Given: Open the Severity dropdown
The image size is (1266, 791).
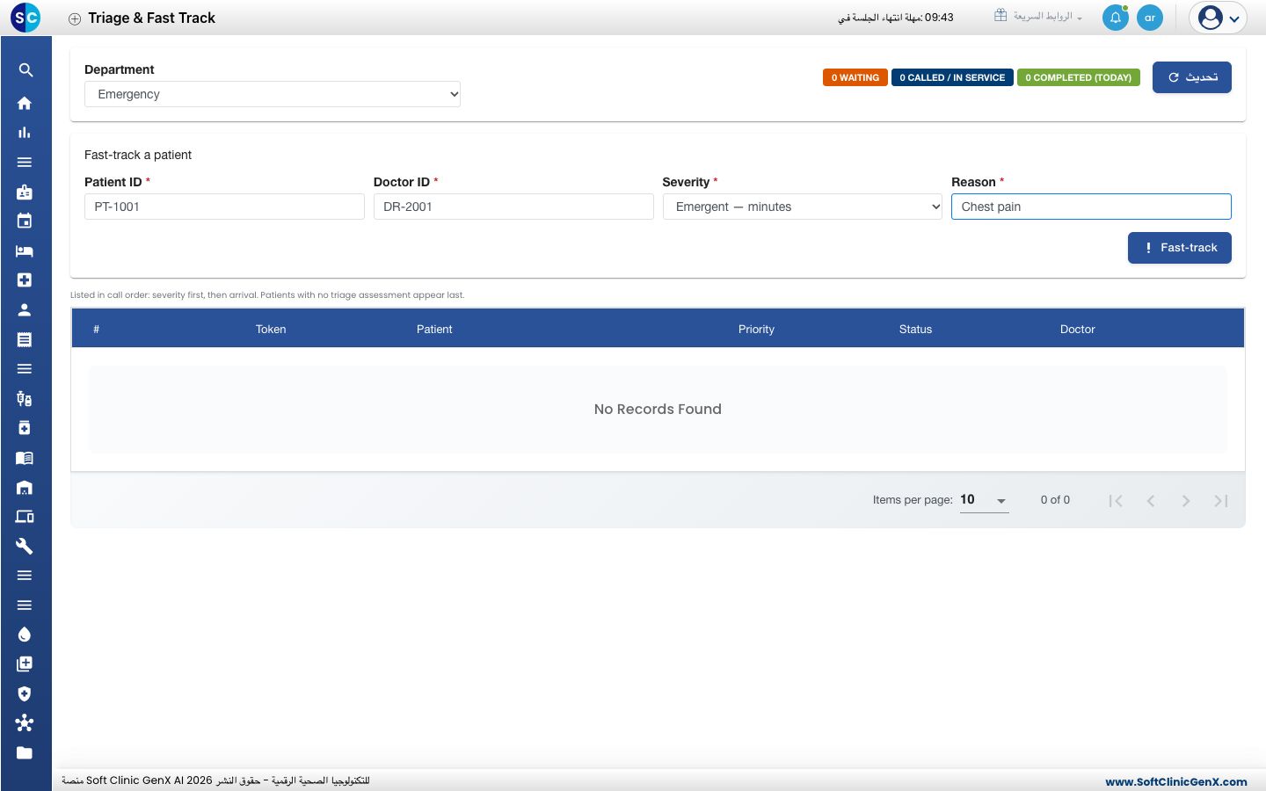Looking at the screenshot, I should (x=803, y=207).
